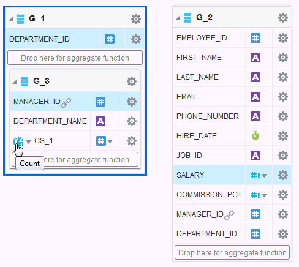This screenshot has height=267, width=299.
Task: Click gear icon in G_2 DEPARTMENT_ID row
Action: pyautogui.click(x=283, y=234)
